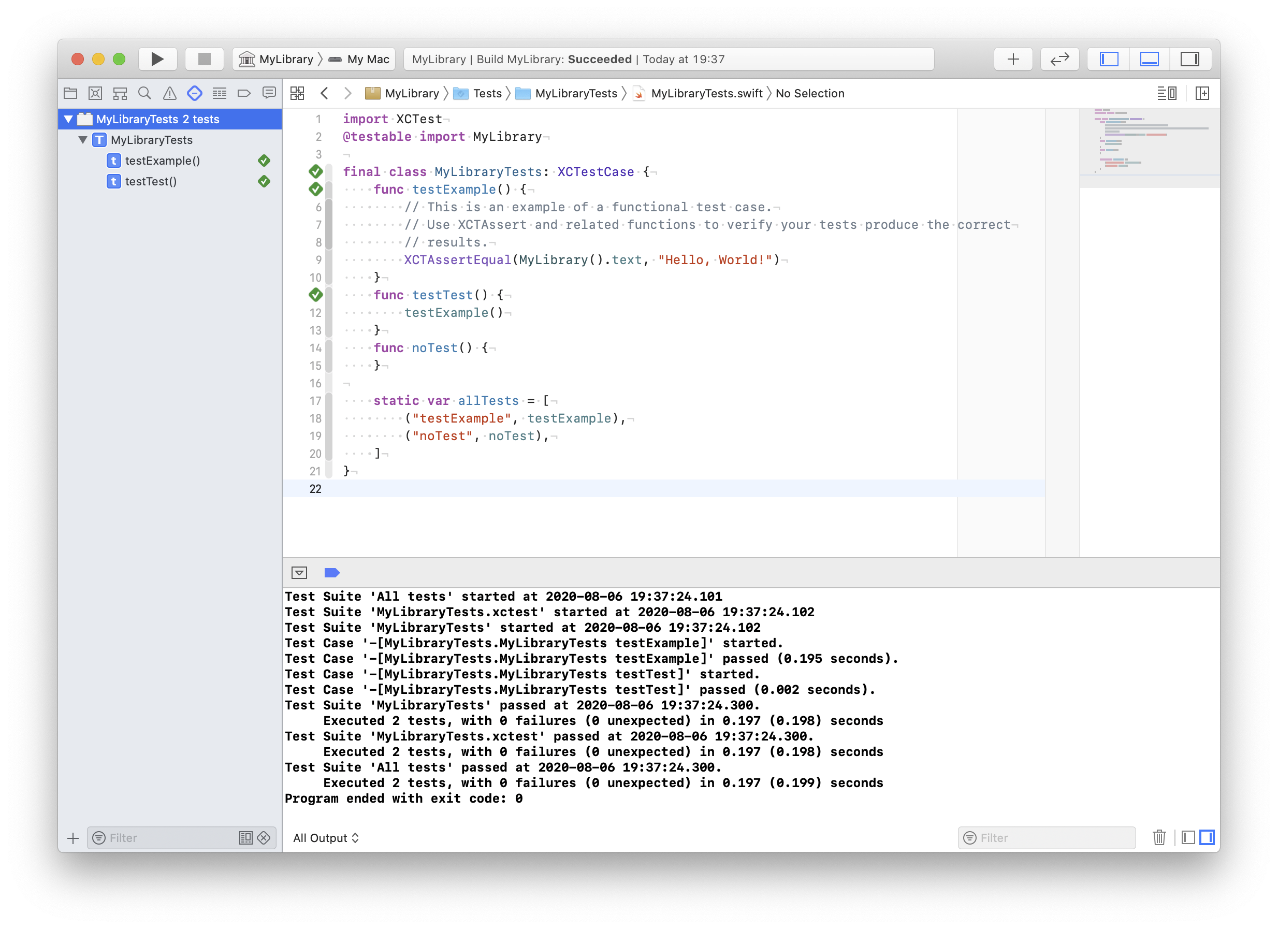This screenshot has height=929, width=1278.
Task: Click the Stop button in toolbar
Action: pos(204,59)
